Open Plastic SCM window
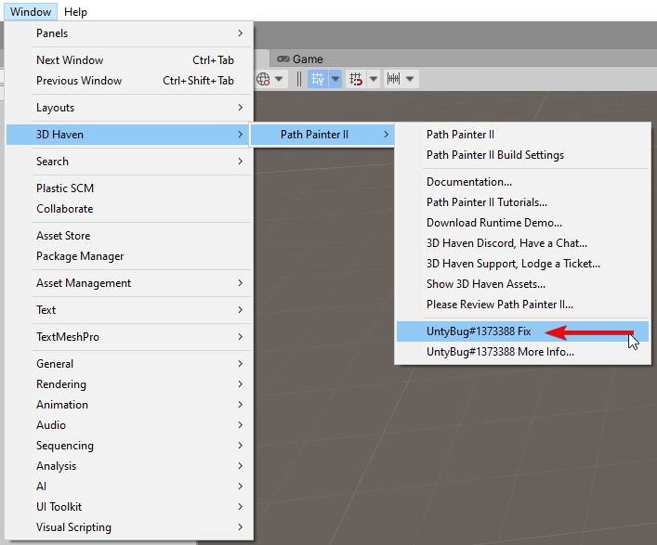This screenshot has height=545, width=657. click(x=129, y=188)
